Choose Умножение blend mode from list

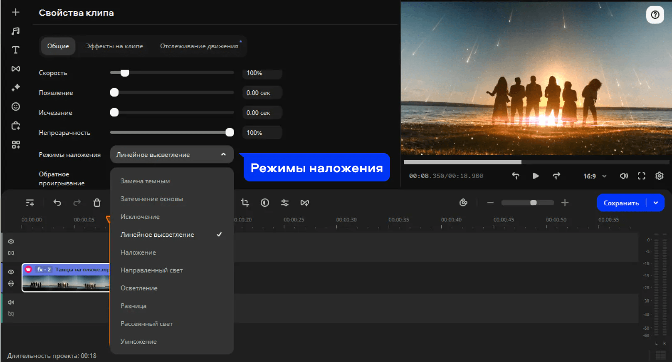(x=138, y=342)
